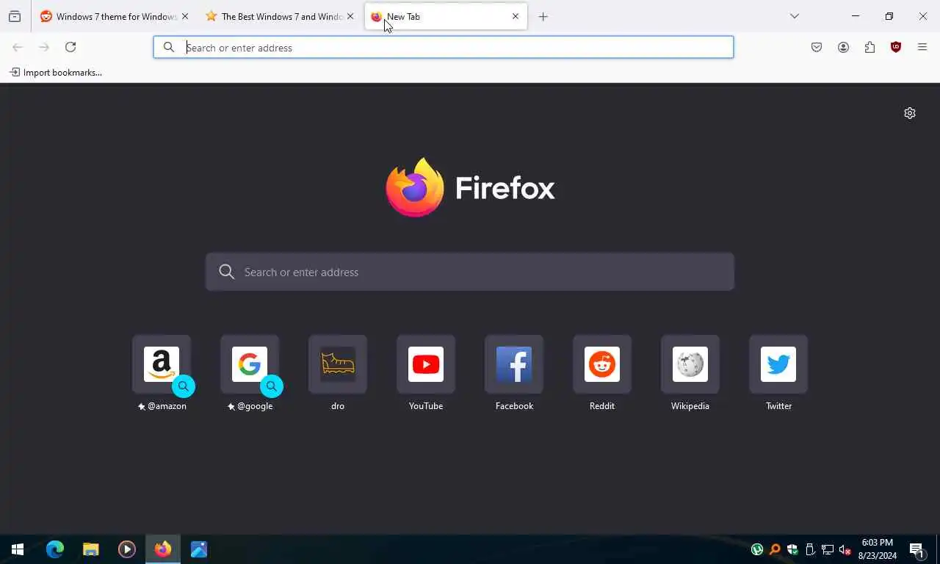Open the clock showing 6:03 PM
Viewport: 940px width, 564px height.
(x=878, y=549)
